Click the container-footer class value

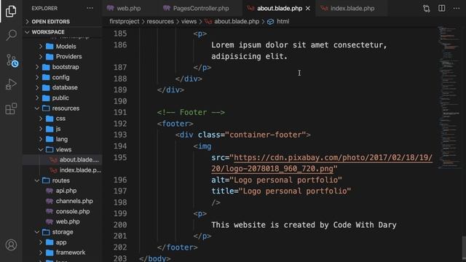[x=266, y=135]
